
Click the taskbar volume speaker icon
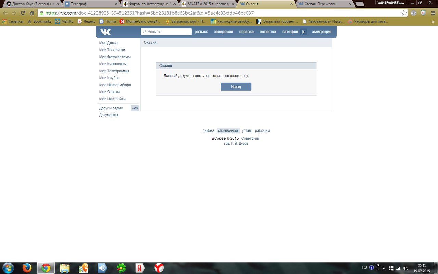[405, 268]
